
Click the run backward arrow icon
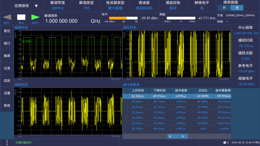7,17
